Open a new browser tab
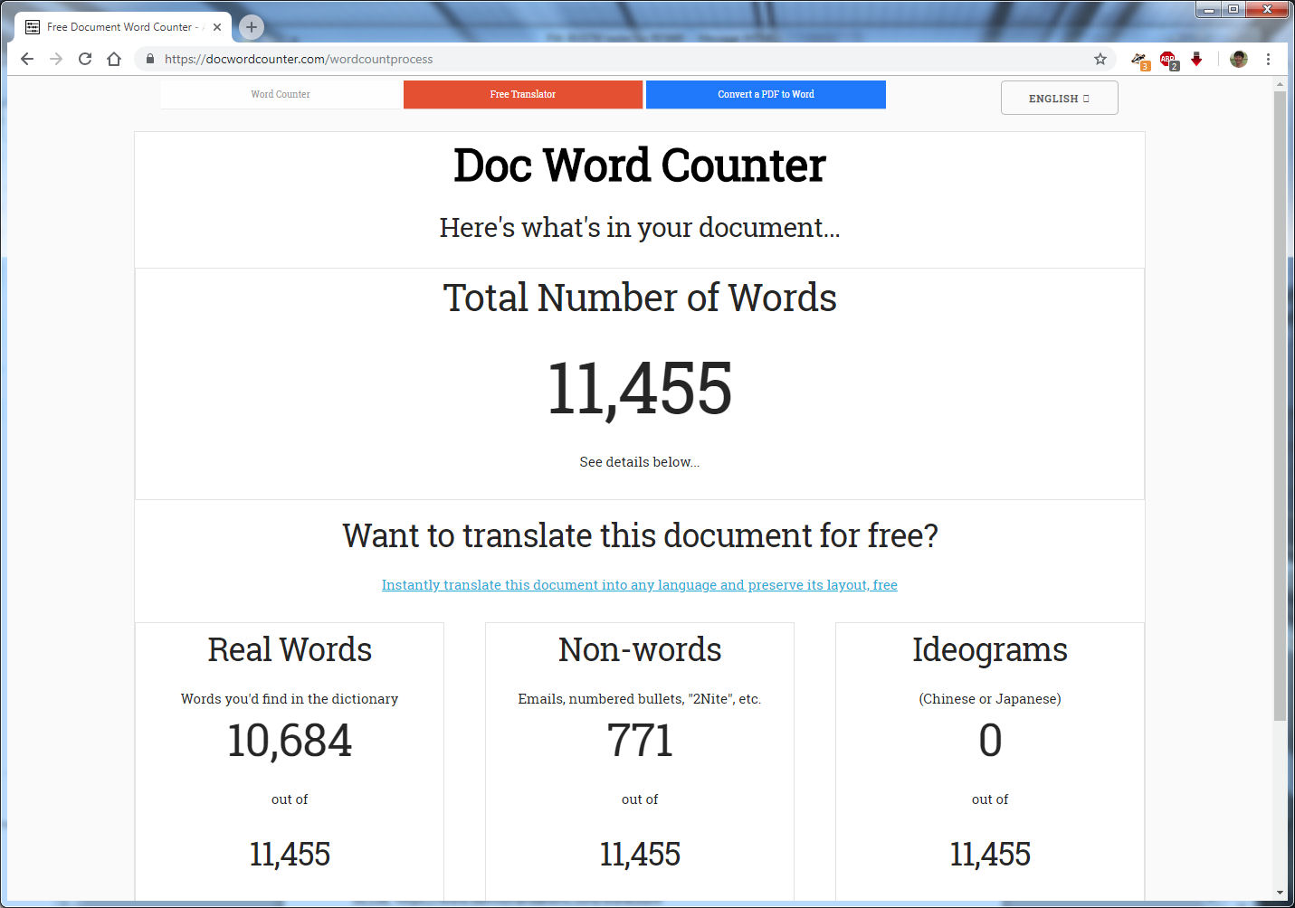Screen dimensions: 1295x908 click(251, 26)
